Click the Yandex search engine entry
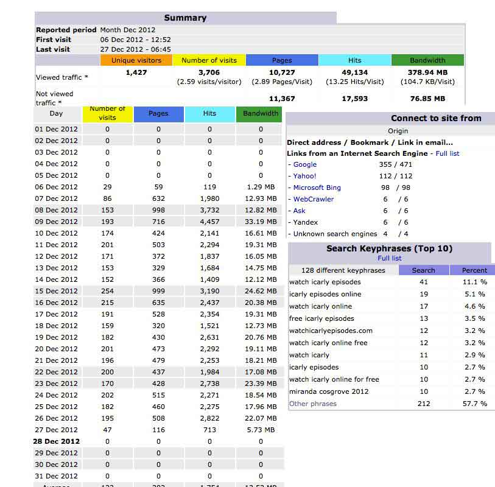The width and height of the screenshot is (495, 487). pyautogui.click(x=305, y=222)
